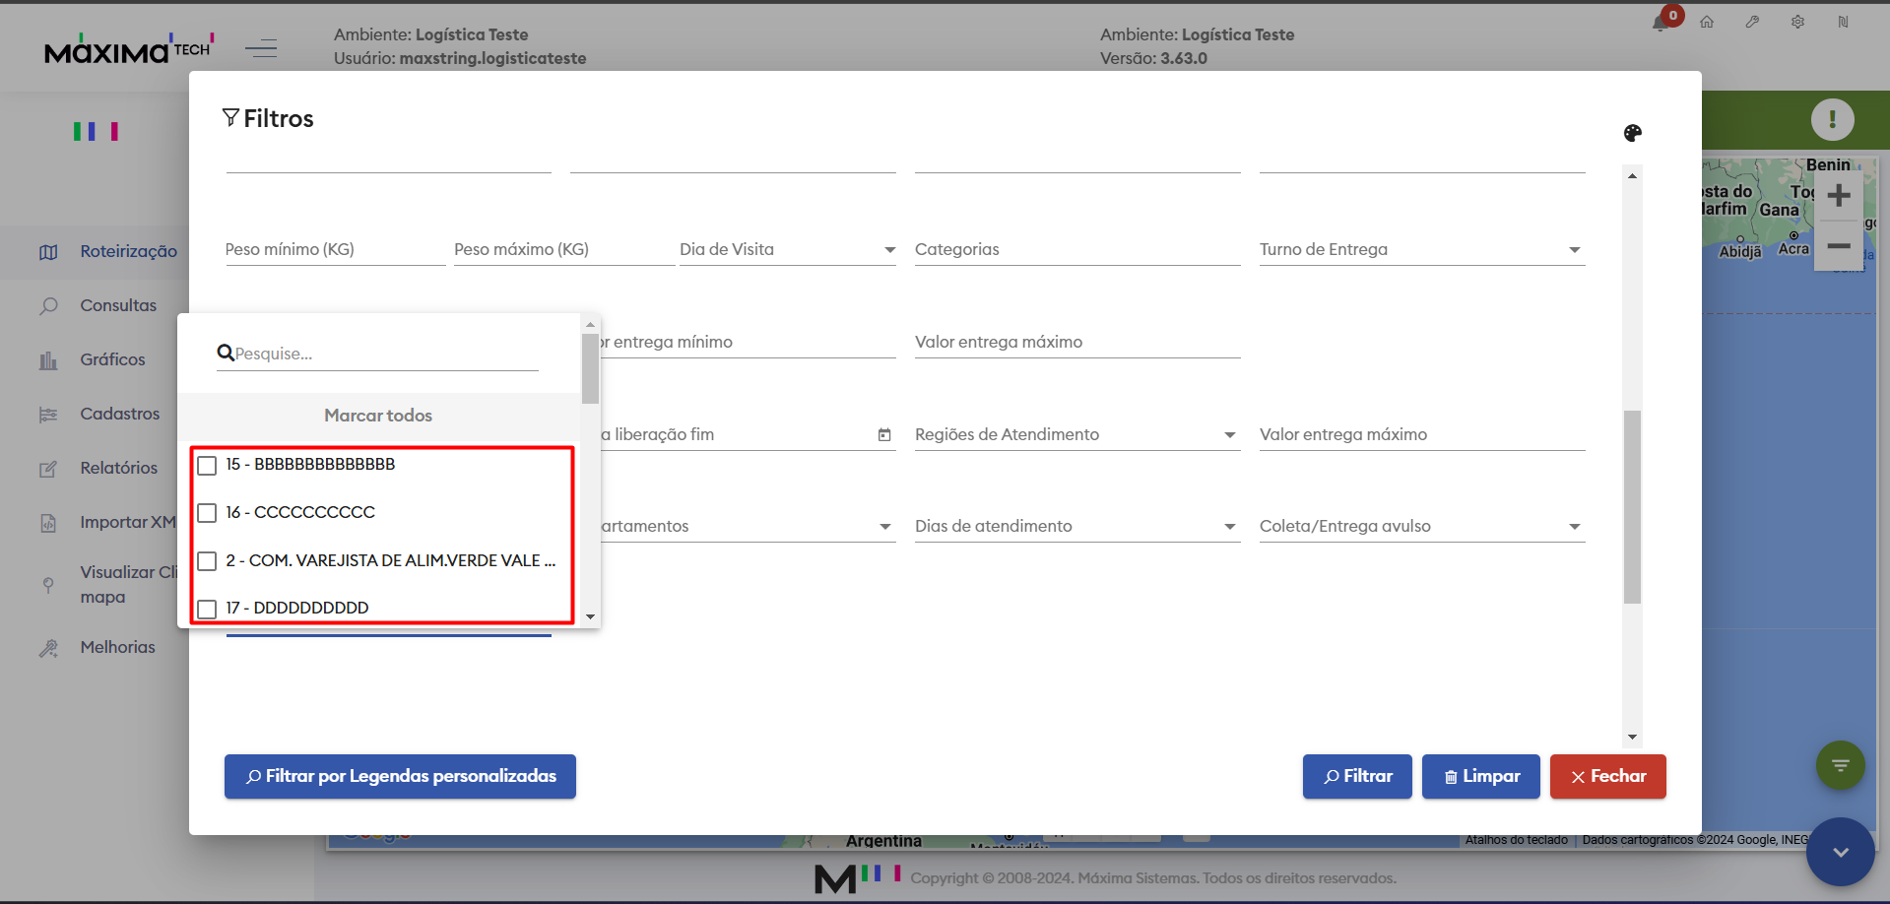This screenshot has width=1890, height=904.
Task: Open the green floating filter button
Action: coord(1840,765)
